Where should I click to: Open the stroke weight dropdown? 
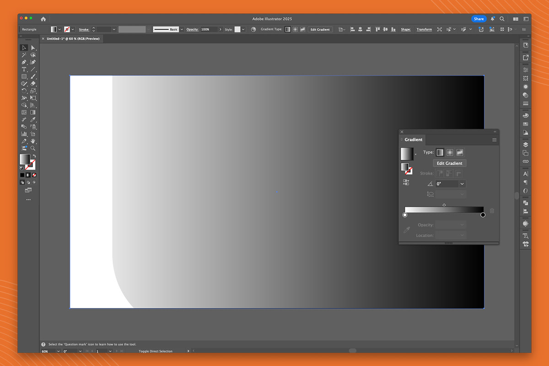[x=114, y=29]
